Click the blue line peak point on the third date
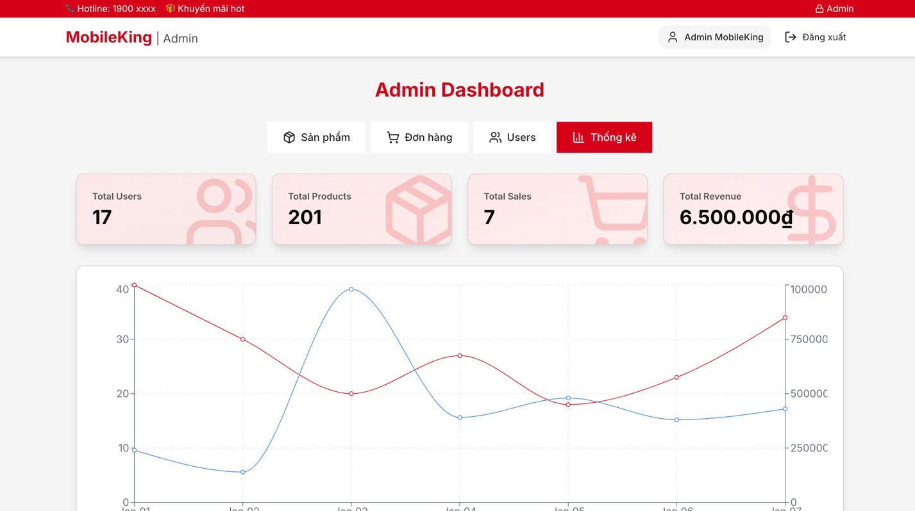 coord(351,289)
